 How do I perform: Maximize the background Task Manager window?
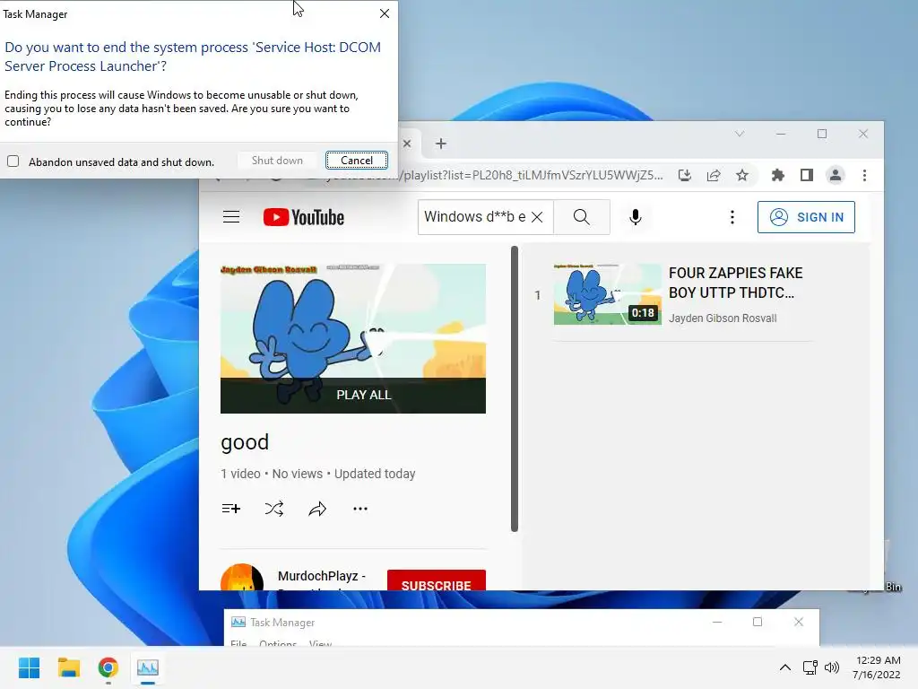757,622
